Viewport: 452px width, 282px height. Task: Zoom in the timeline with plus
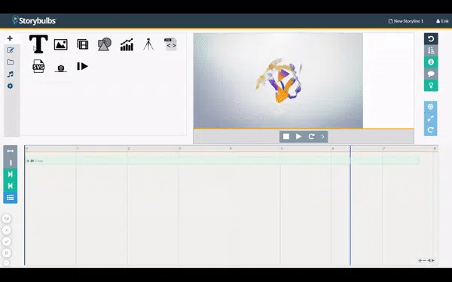pyautogui.click(x=420, y=260)
